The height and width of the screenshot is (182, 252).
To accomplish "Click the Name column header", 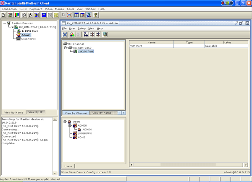I will point(151,42).
